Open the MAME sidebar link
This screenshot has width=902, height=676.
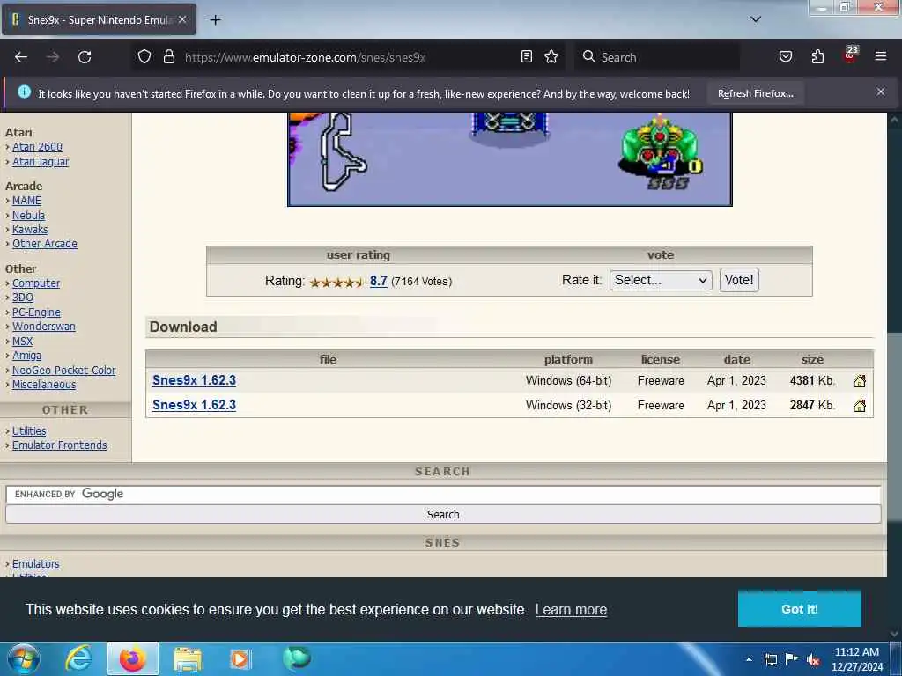tap(26, 201)
